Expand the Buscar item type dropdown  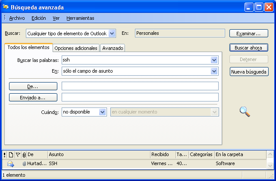(112, 33)
